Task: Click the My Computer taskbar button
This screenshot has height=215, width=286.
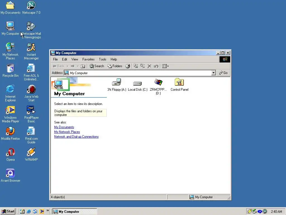Action: point(75,212)
